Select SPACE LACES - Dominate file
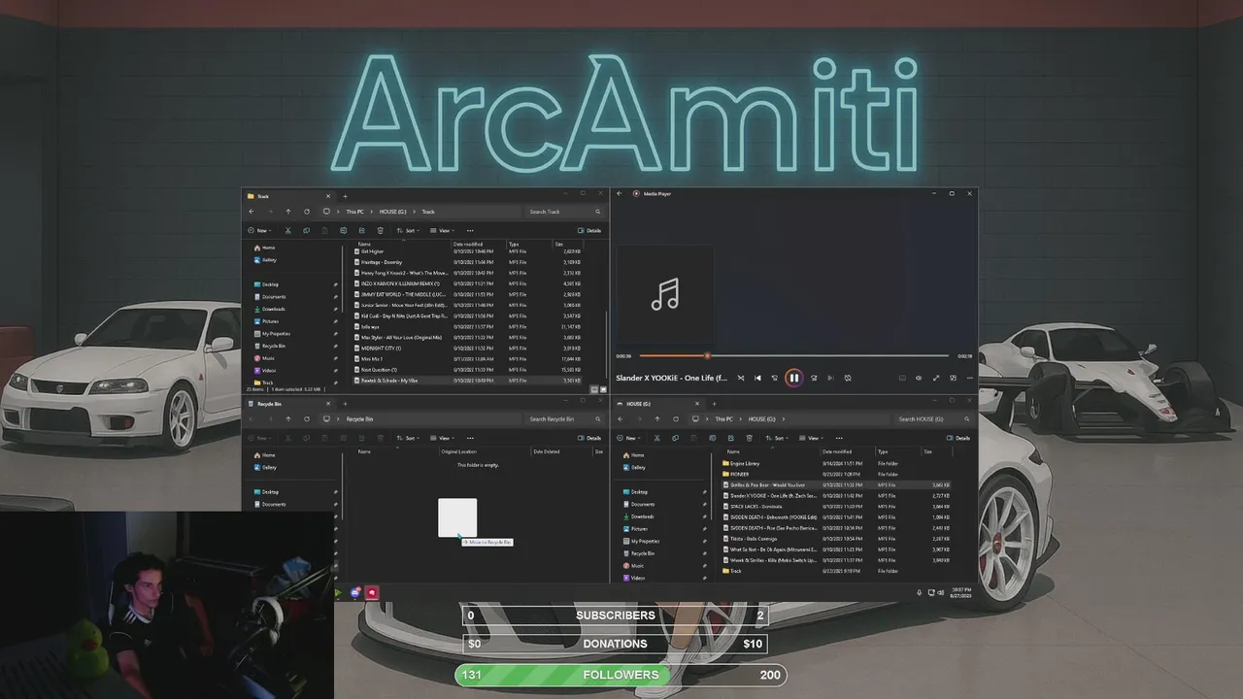This screenshot has width=1243, height=699. point(837,507)
